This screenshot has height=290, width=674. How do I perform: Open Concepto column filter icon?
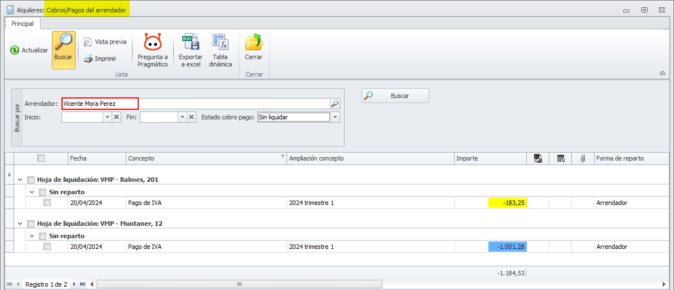[283, 156]
